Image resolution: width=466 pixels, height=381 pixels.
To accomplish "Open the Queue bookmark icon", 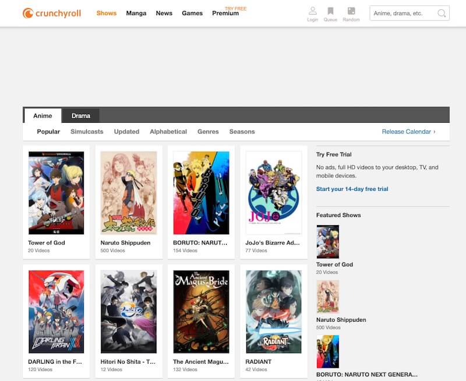I will (x=330, y=11).
